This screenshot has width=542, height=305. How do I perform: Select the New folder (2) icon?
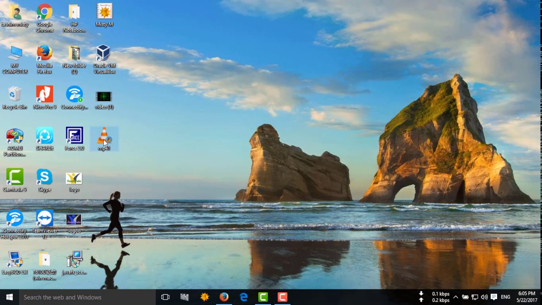(x=74, y=59)
